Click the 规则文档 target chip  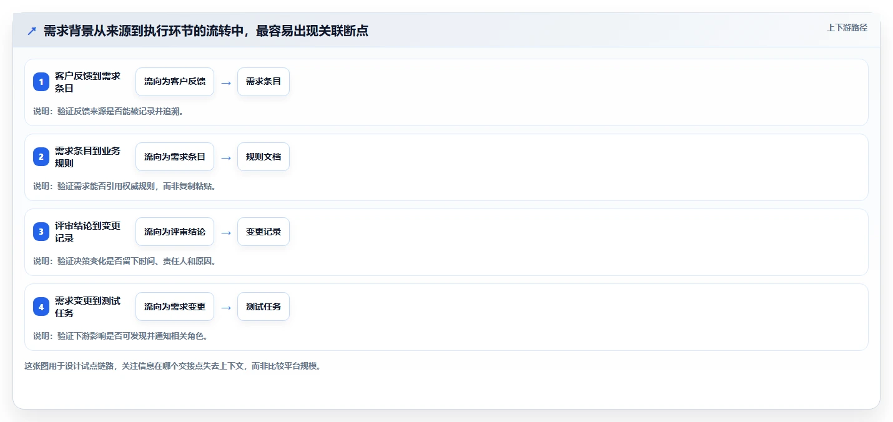tap(264, 157)
